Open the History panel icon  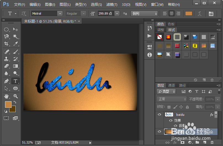click(x=149, y=28)
